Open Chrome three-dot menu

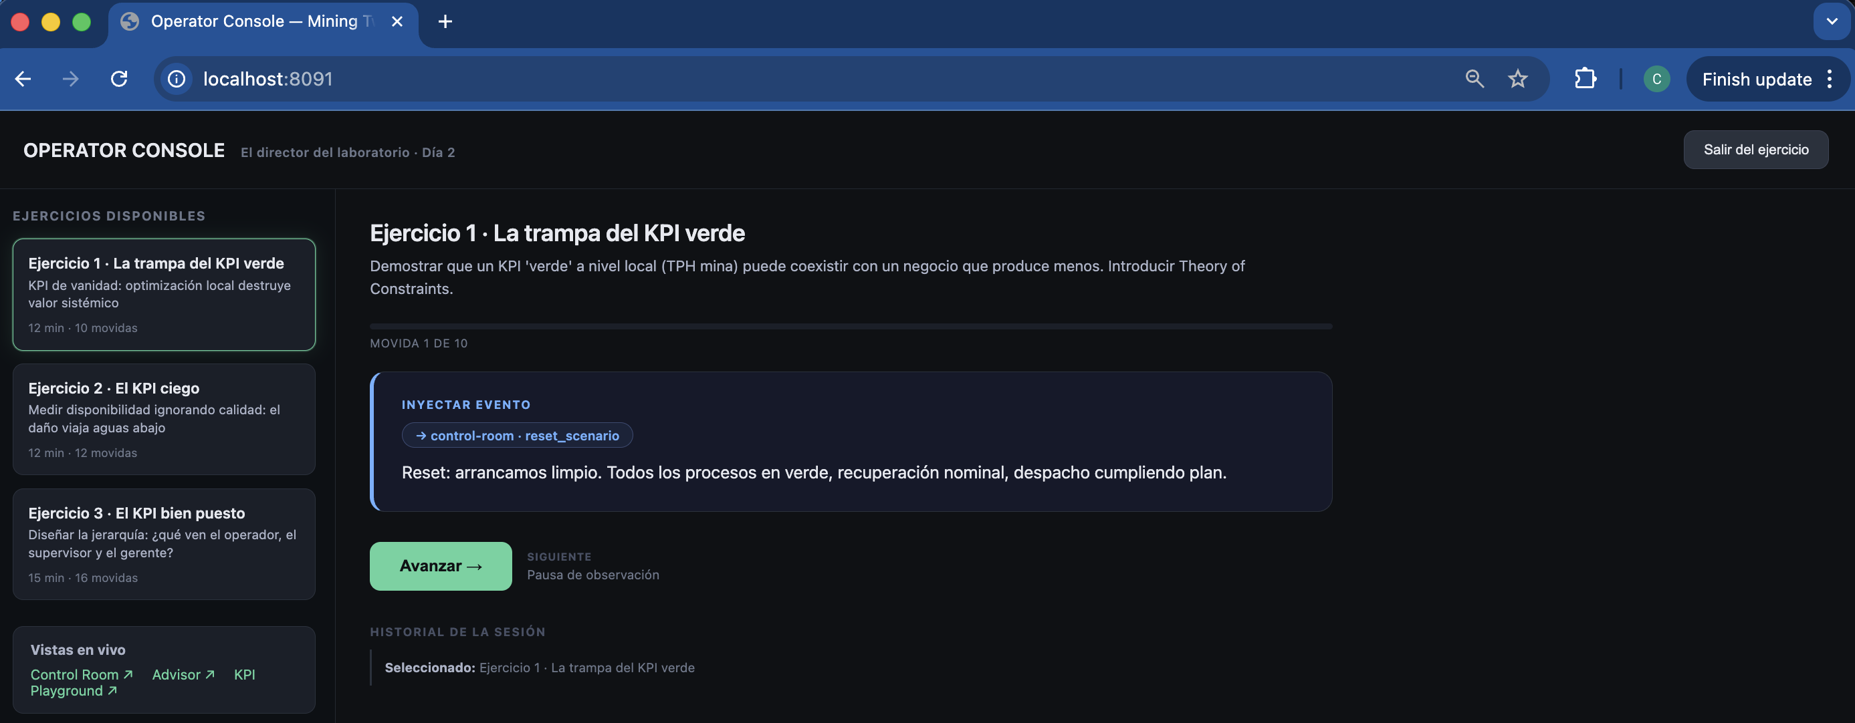[1829, 79]
